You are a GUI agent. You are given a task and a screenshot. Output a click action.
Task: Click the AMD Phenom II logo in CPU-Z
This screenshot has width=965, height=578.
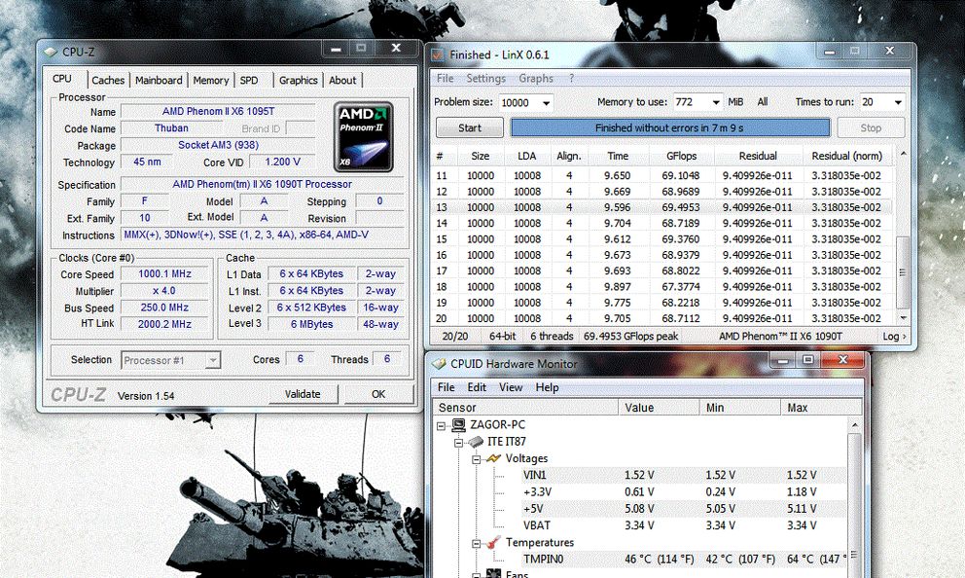pos(363,136)
